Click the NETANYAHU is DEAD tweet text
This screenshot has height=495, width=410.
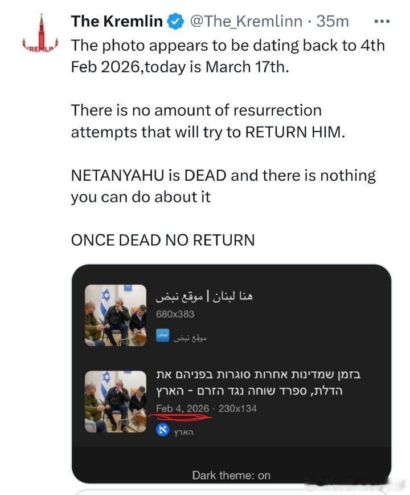(223, 186)
